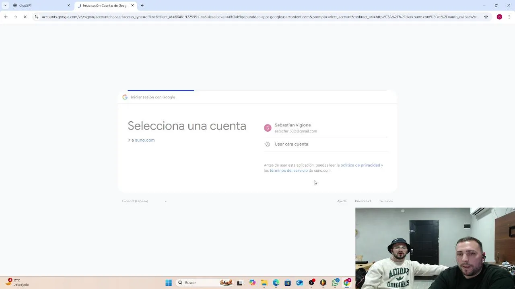Stop loading the current page
Image resolution: width=515 pixels, height=289 pixels.
point(25,17)
